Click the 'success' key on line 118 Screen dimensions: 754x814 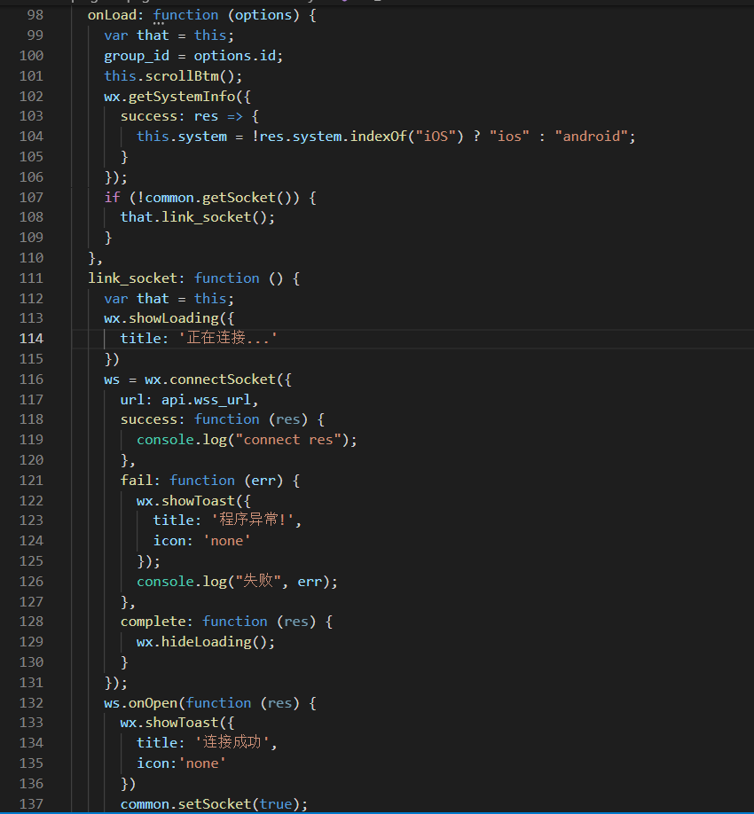click(x=148, y=419)
